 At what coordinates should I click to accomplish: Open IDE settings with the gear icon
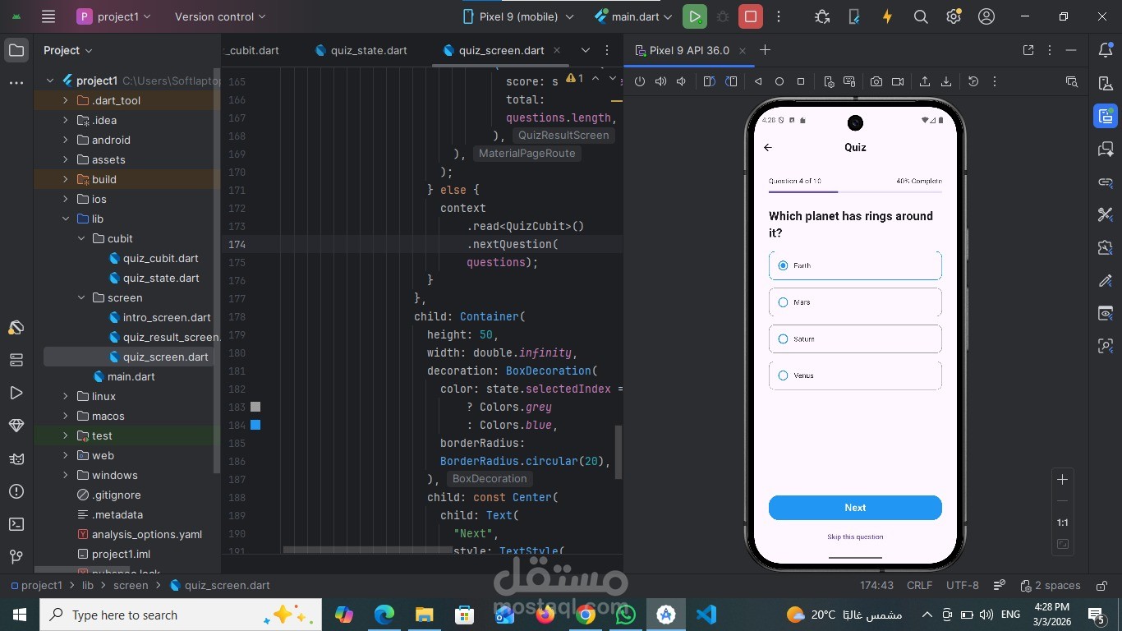(953, 16)
